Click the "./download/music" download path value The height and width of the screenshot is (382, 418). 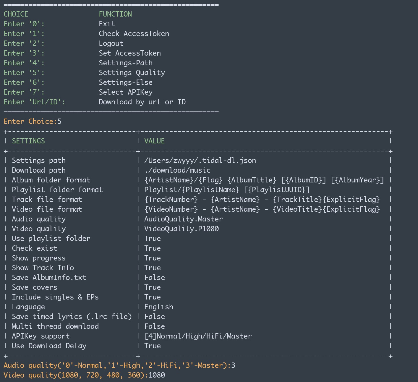[177, 170]
